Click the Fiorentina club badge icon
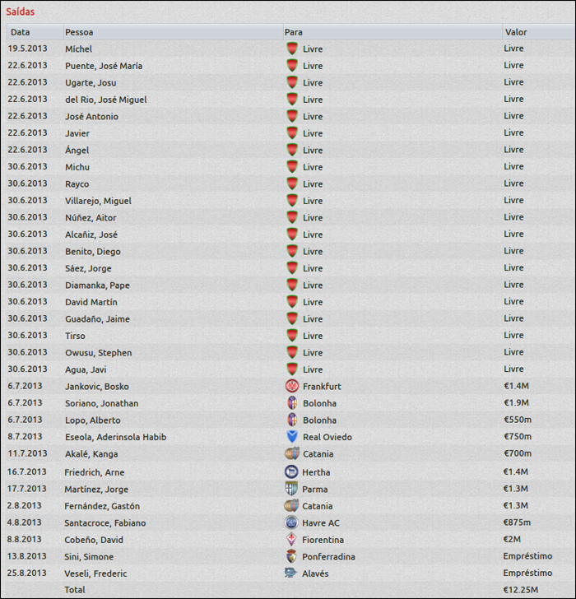 (291, 540)
